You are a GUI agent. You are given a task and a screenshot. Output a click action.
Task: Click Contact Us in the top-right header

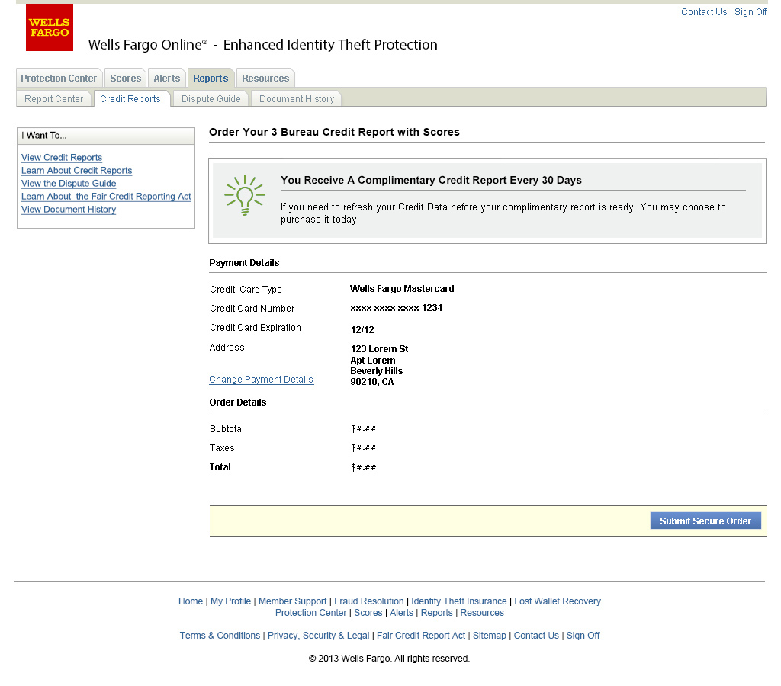[704, 12]
